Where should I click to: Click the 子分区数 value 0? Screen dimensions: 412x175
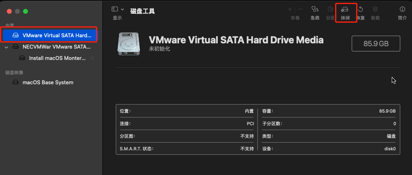point(395,124)
